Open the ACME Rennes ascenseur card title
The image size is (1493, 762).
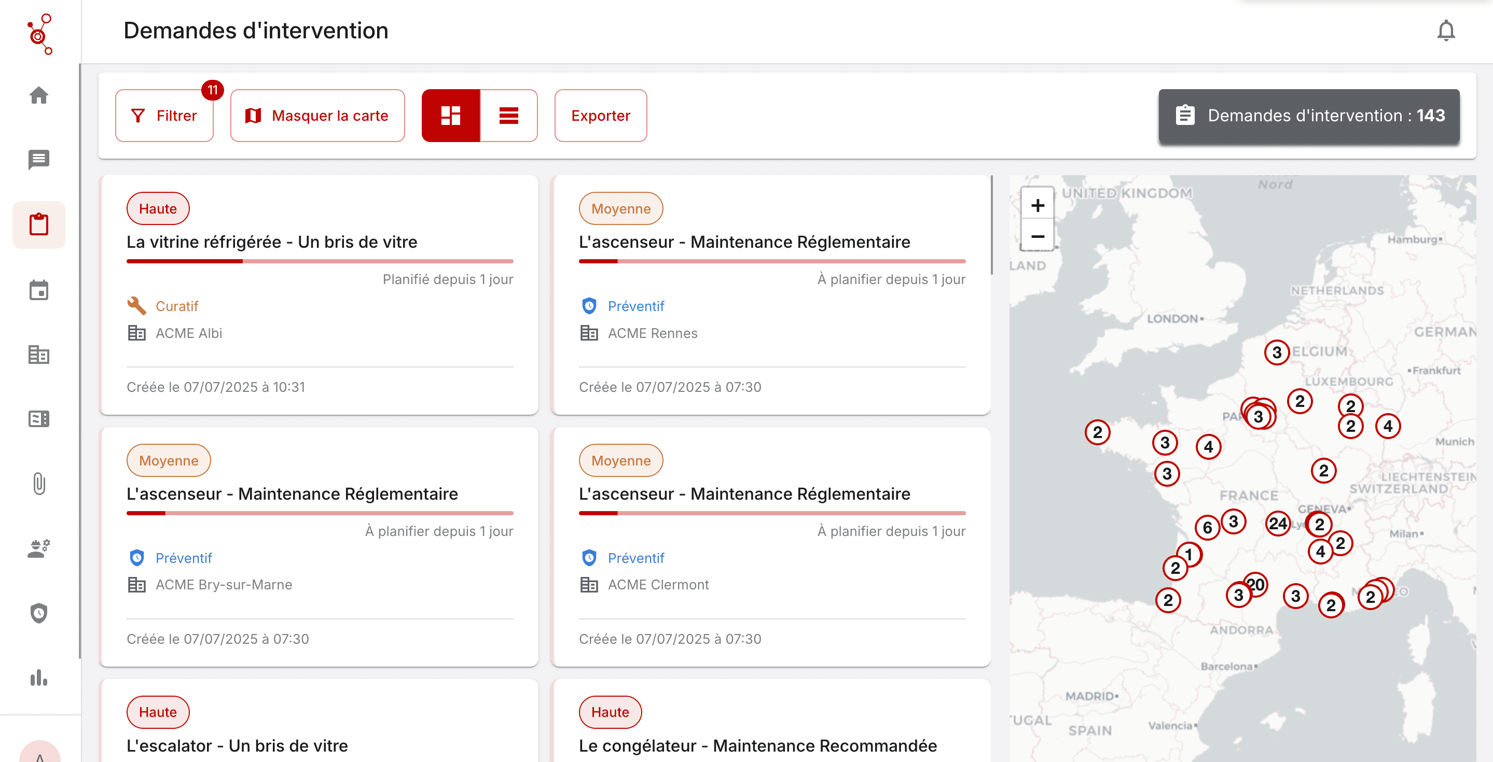click(744, 242)
